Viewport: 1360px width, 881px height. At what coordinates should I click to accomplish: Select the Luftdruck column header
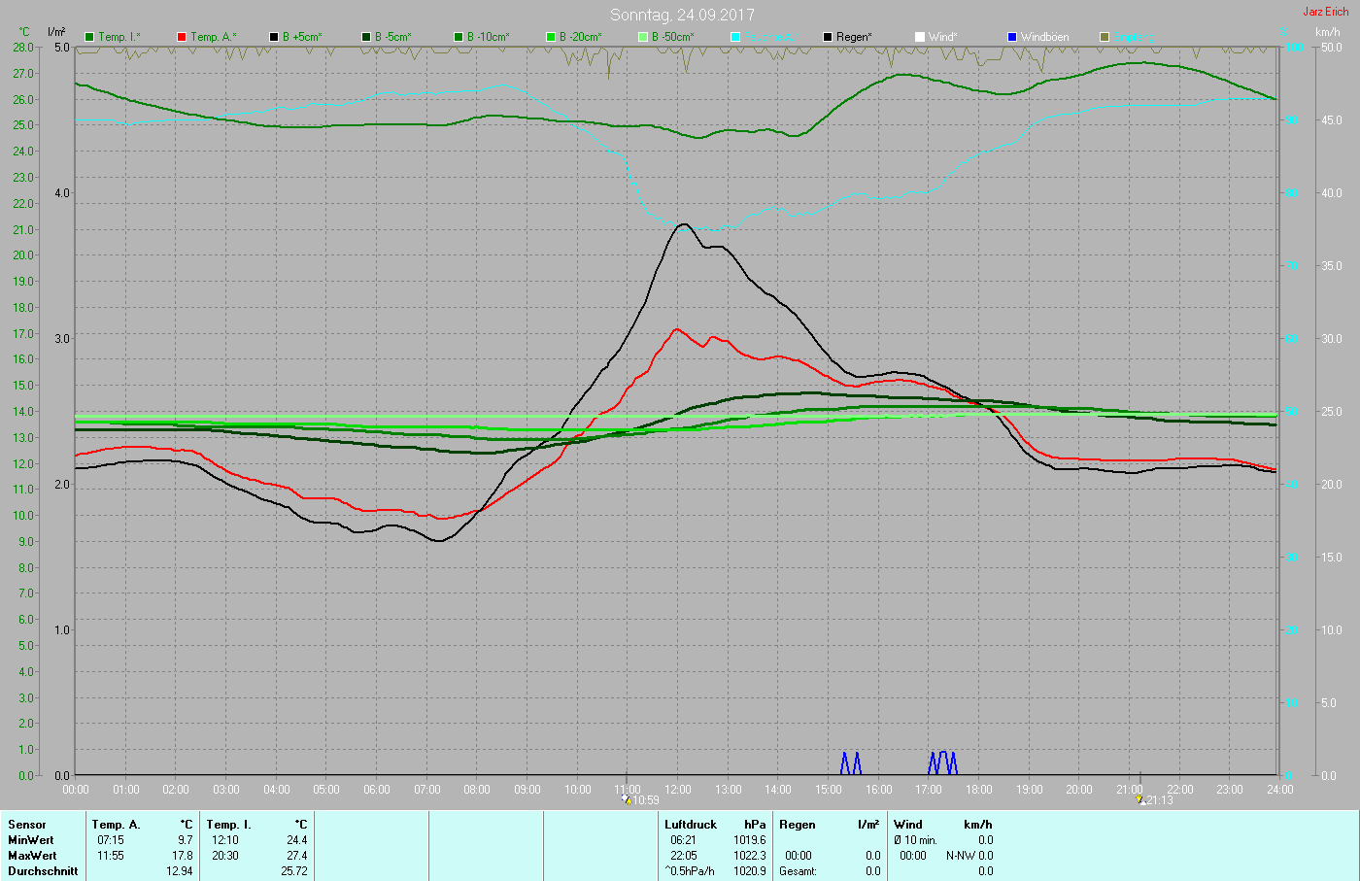pyautogui.click(x=691, y=825)
